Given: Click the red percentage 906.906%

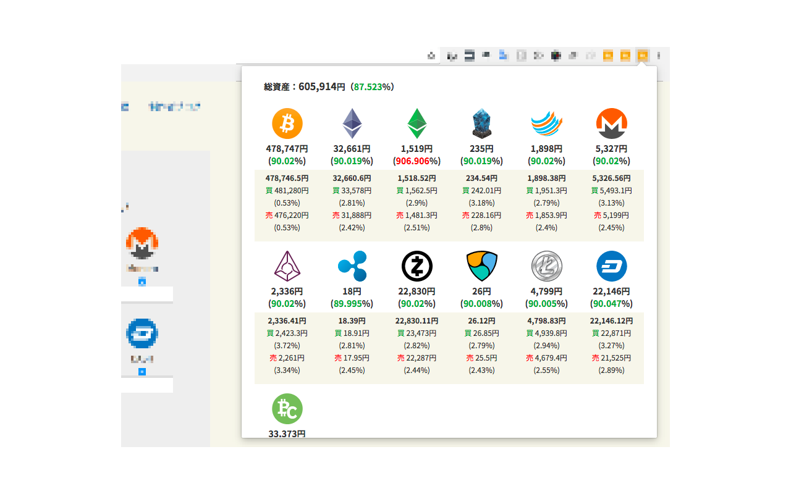Looking at the screenshot, I should click(x=417, y=161).
